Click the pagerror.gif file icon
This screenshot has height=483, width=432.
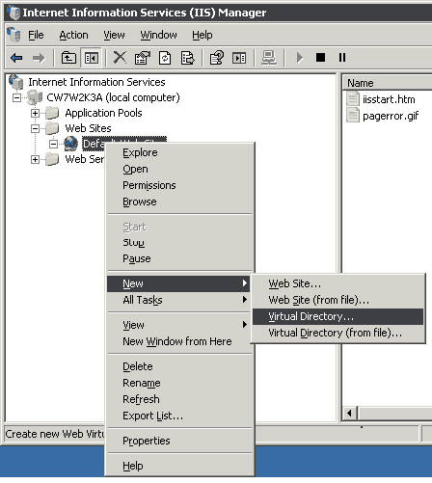[353, 116]
